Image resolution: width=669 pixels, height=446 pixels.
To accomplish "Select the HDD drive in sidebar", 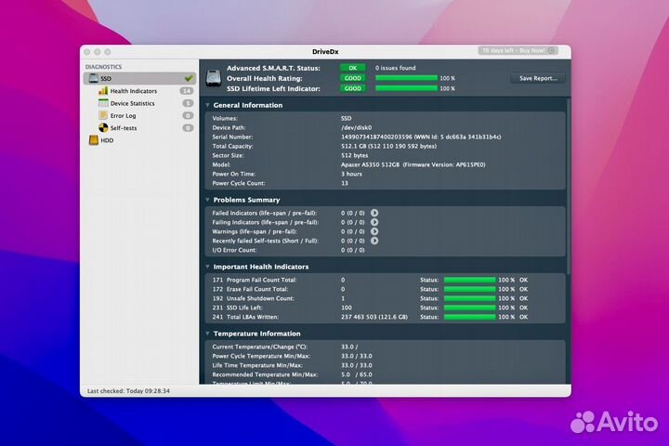I will (x=107, y=140).
